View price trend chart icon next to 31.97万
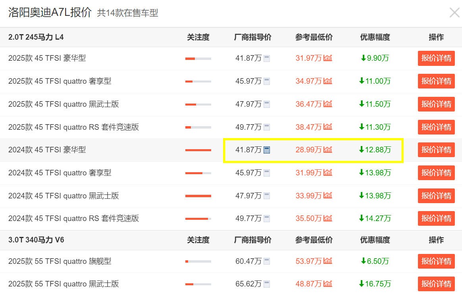This screenshot has height=294, width=462. 327,58
